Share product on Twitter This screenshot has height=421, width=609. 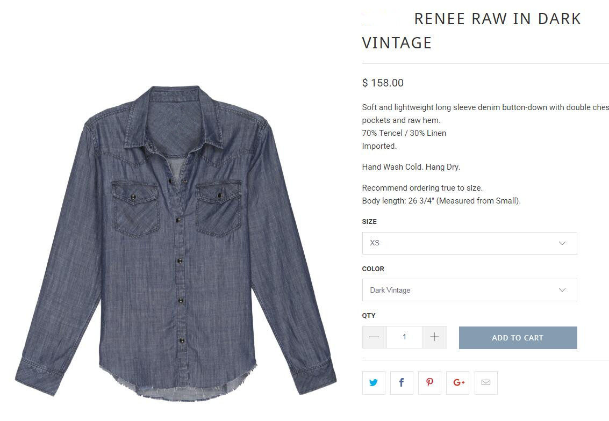click(374, 383)
